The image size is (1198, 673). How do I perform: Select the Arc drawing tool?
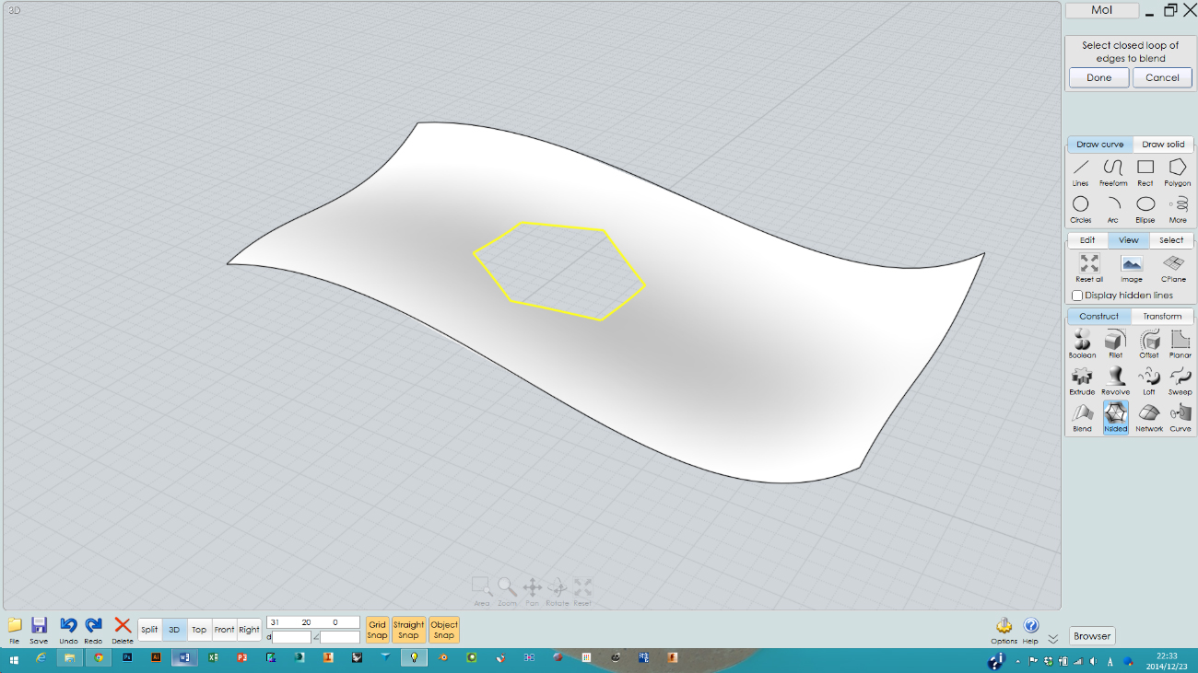pos(1113,208)
